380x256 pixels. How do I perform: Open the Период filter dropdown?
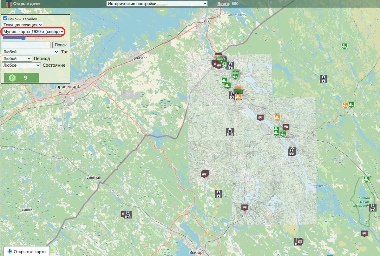(17, 58)
